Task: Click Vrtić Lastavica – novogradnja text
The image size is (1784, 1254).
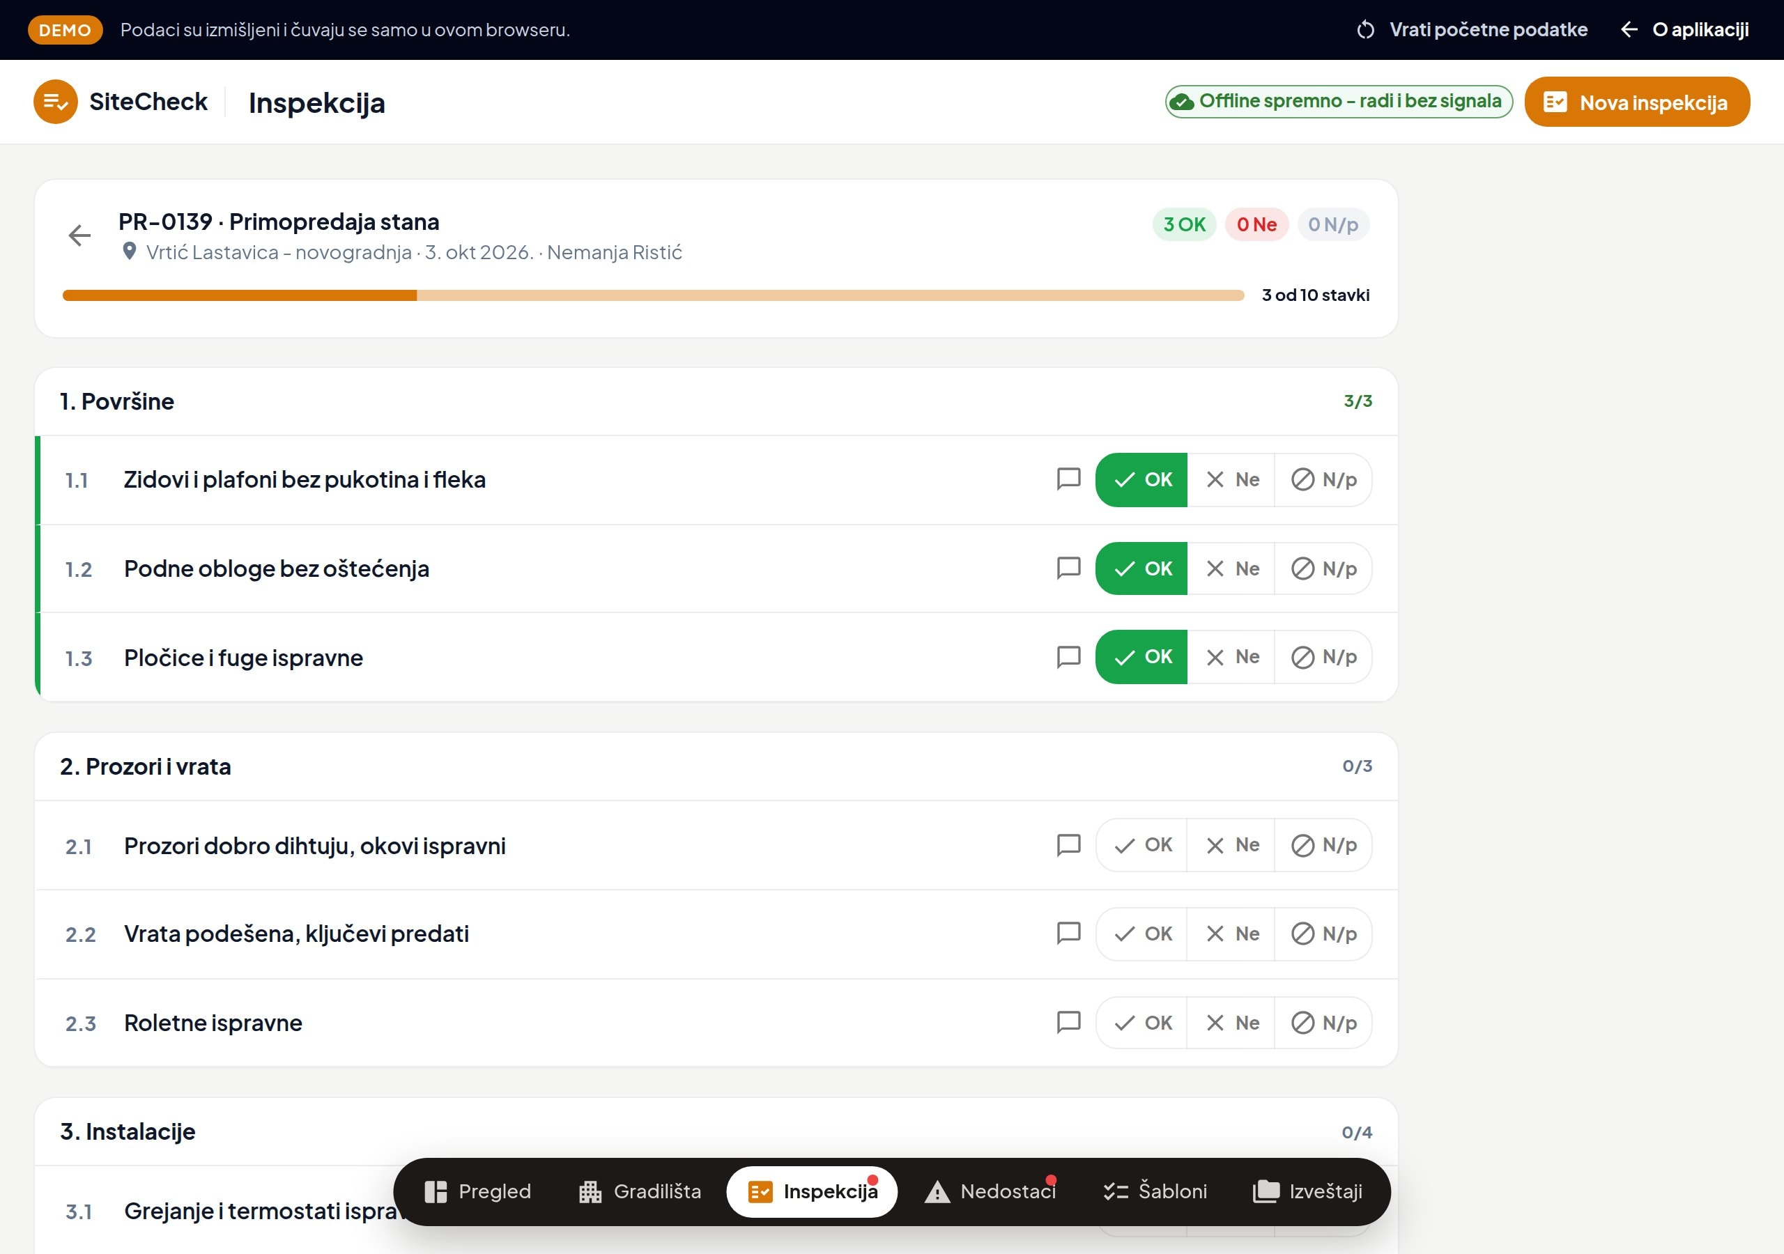Action: point(279,252)
